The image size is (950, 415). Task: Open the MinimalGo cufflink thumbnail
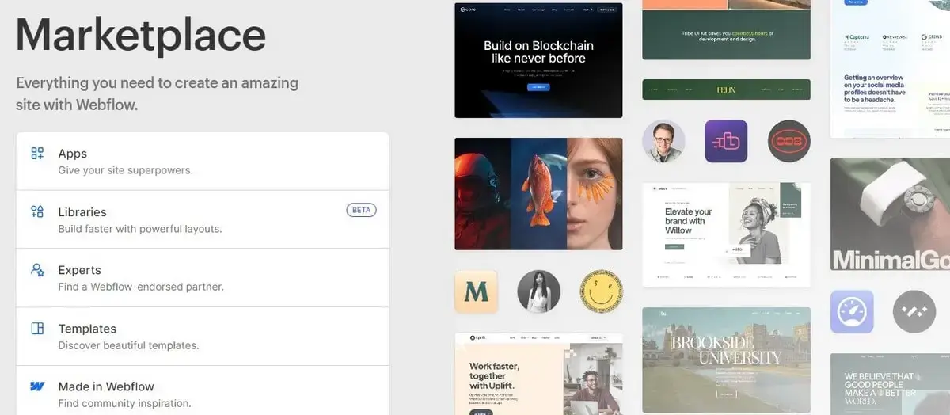coord(890,215)
